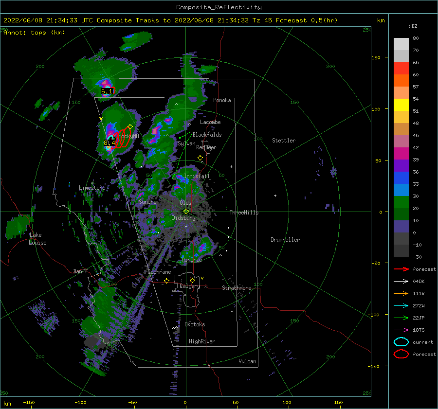This screenshot has width=438, height=409.
Task: Select the dark gray -10 dBZ swatch
Action: (401, 250)
